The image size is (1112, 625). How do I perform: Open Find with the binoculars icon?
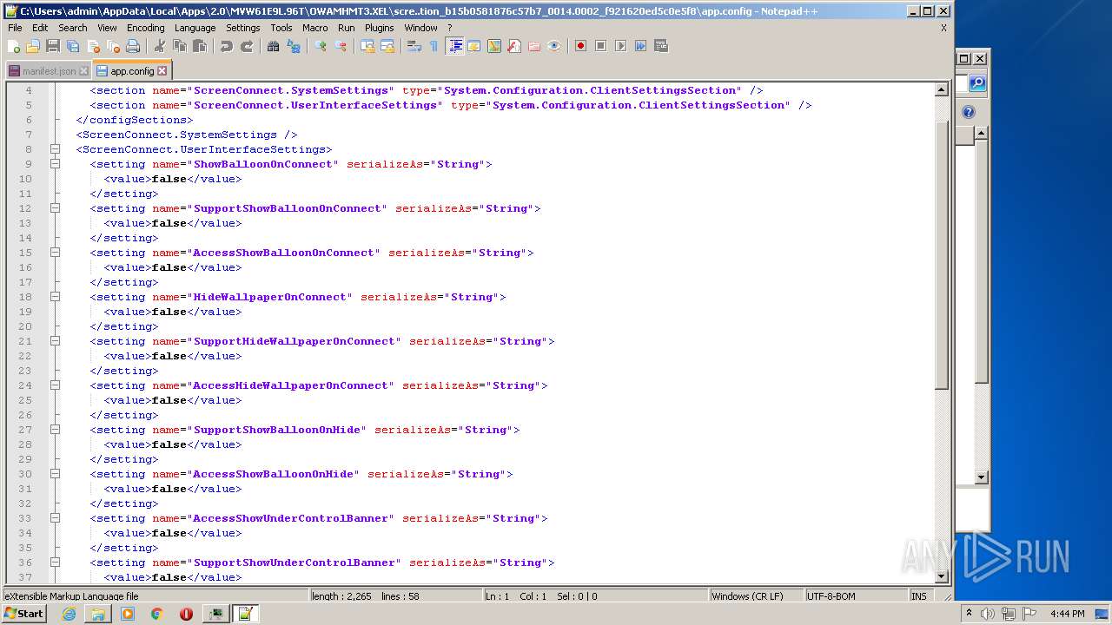click(273, 46)
